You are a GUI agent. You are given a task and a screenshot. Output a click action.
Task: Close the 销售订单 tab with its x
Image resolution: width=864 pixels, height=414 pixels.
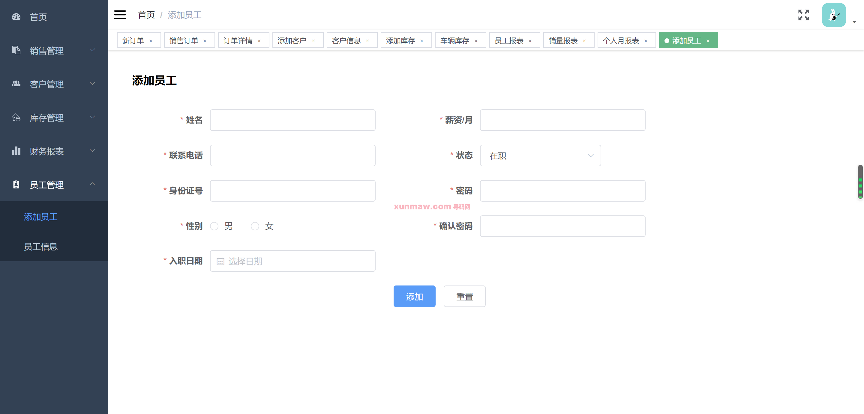tap(205, 41)
